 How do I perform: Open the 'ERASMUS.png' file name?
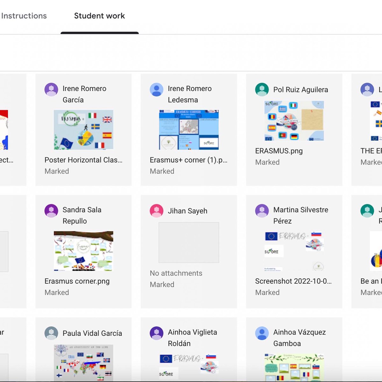[279, 151]
